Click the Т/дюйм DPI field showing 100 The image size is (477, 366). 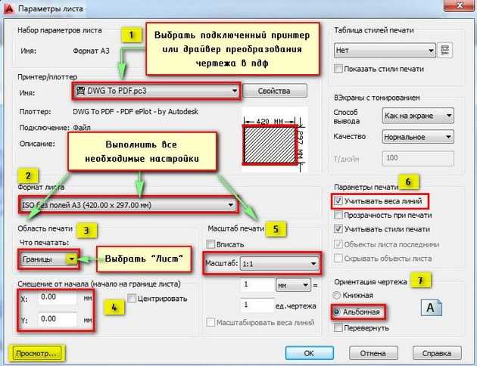(418, 158)
